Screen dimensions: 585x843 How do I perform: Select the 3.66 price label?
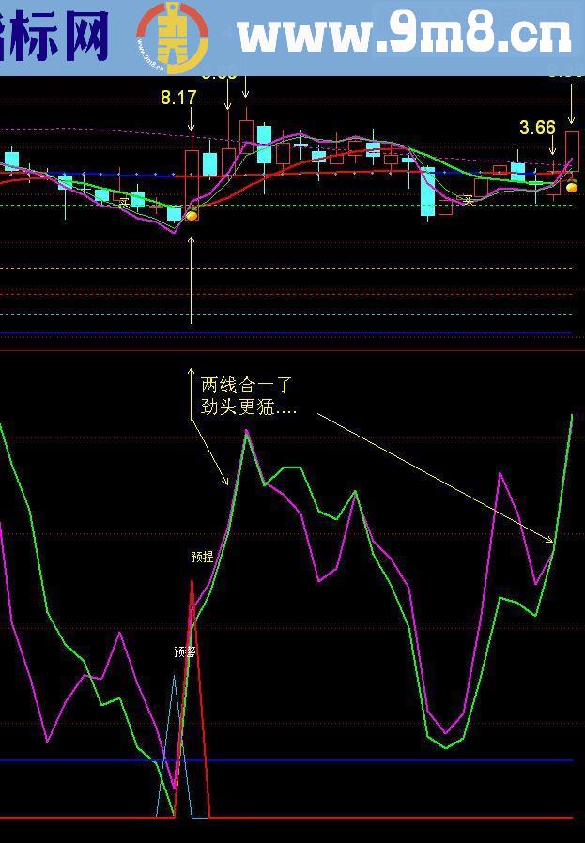click(537, 128)
